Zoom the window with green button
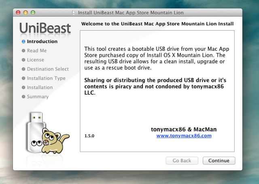 [x=33, y=12]
